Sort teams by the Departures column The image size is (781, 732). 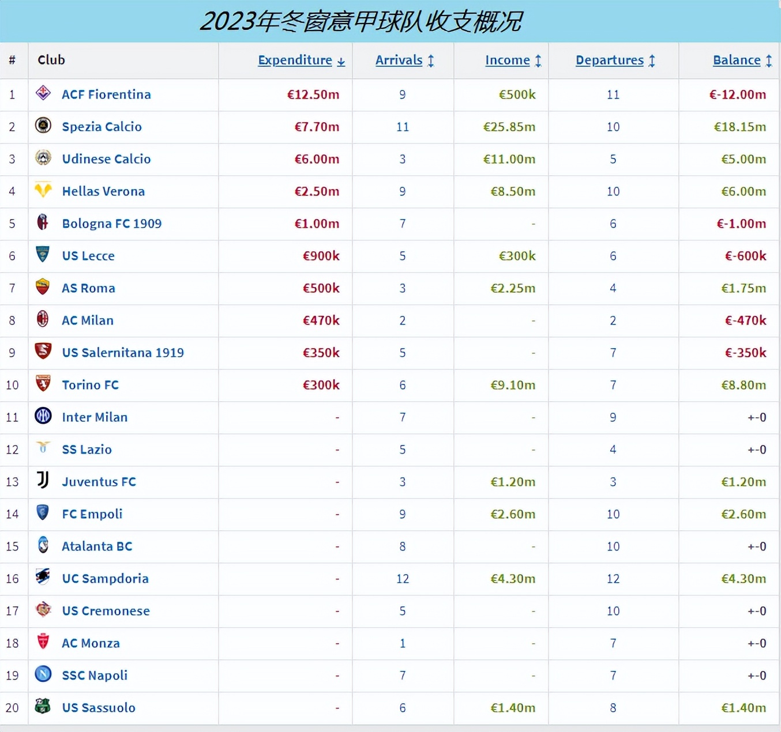[614, 60]
